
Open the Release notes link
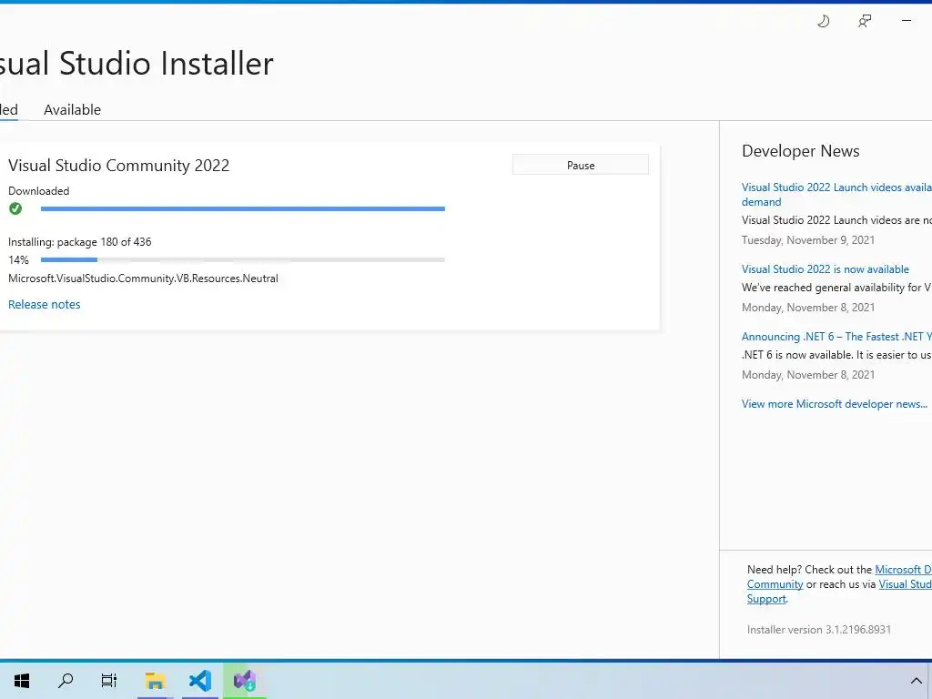click(44, 304)
